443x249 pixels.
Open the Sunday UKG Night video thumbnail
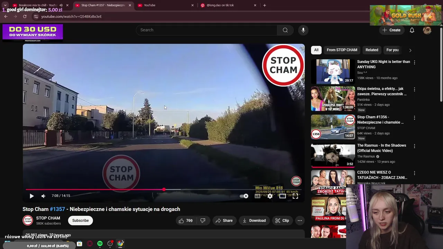333,72
